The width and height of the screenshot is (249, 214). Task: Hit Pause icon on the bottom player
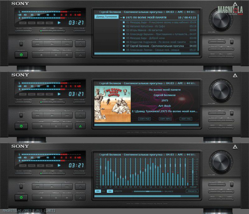[56, 197]
